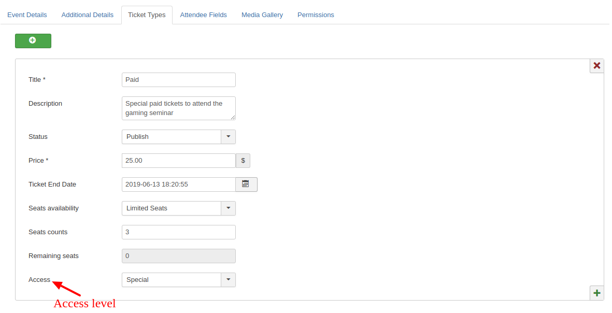The height and width of the screenshot is (313, 612).
Task: Select the Ticket Types tab
Action: coord(147,15)
